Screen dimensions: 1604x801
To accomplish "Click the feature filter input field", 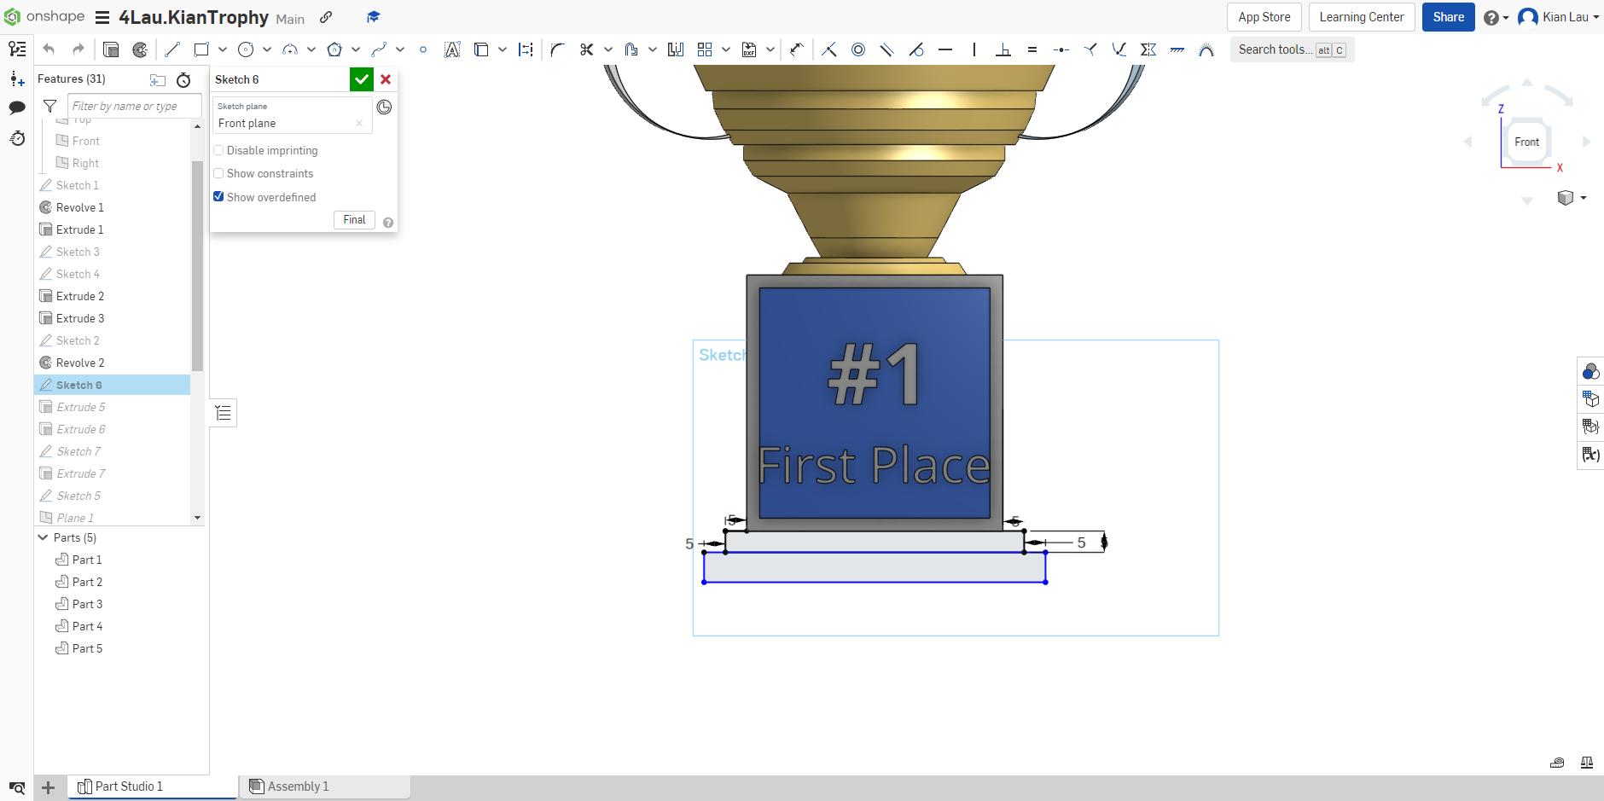I will click(134, 106).
